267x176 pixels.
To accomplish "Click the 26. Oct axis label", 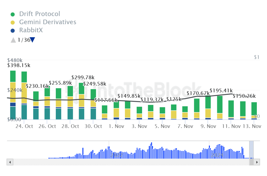I will [x=47, y=126].
